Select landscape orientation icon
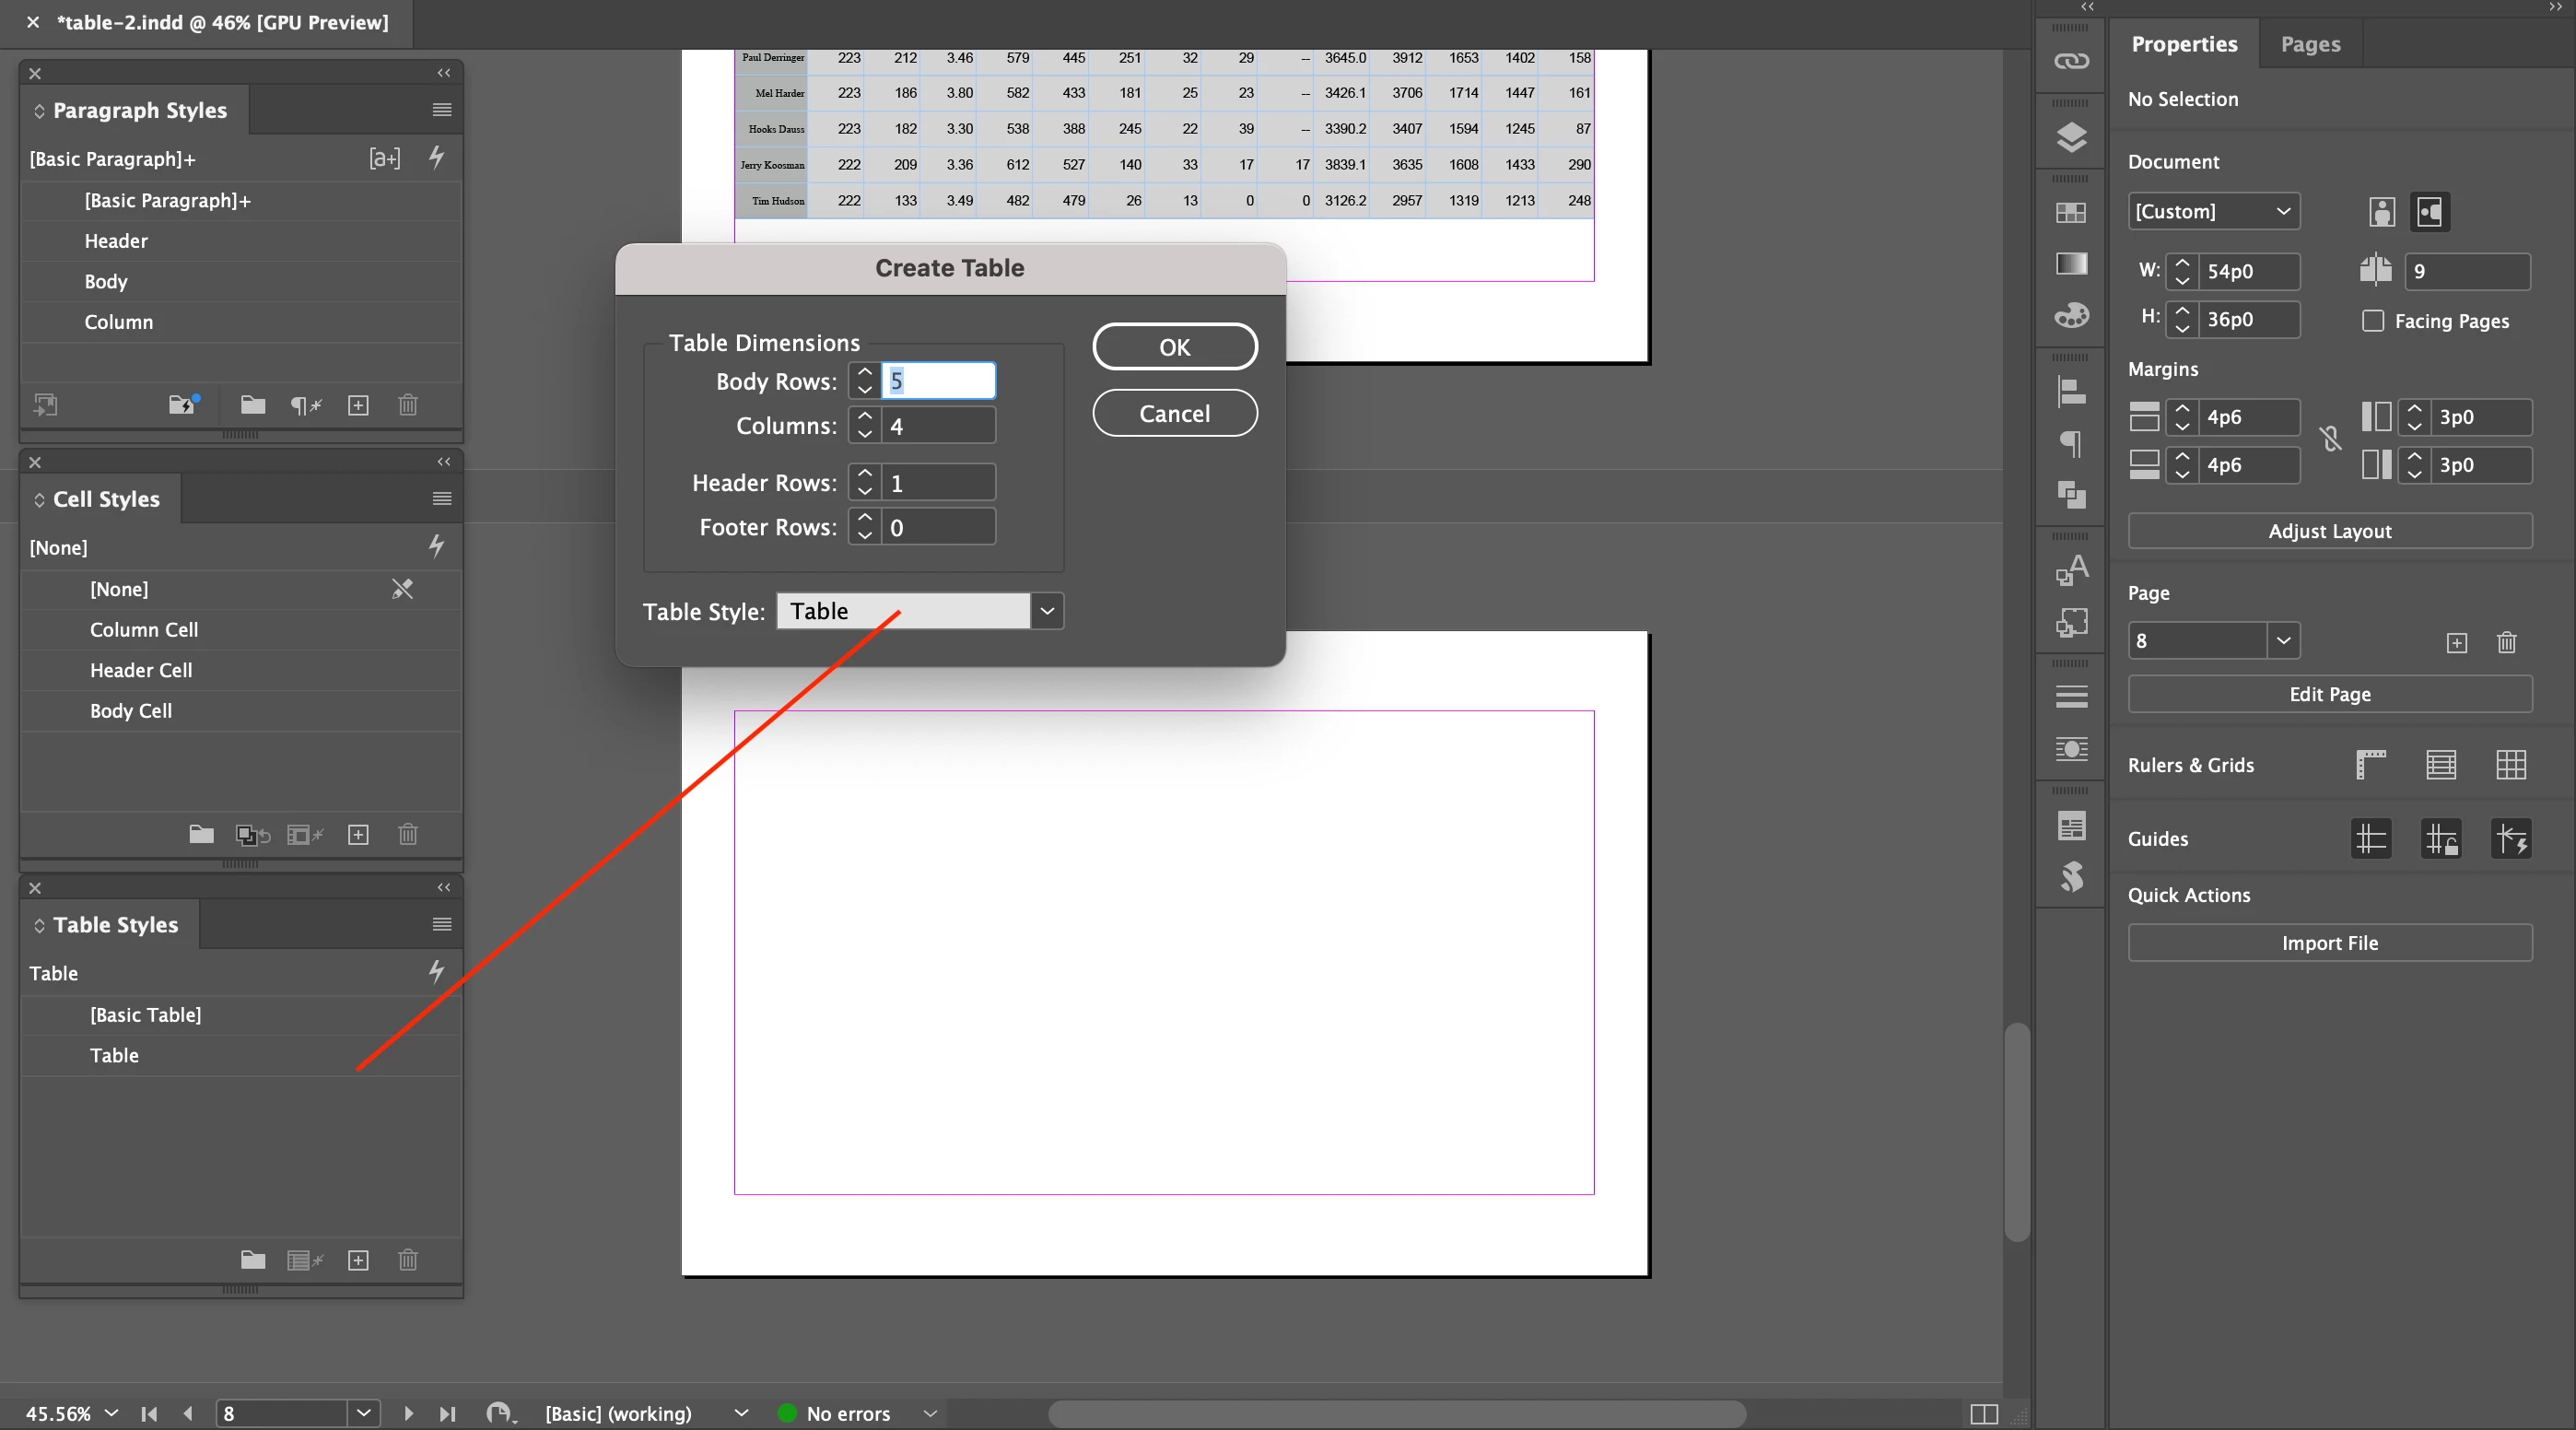2576x1430 pixels. [2429, 212]
